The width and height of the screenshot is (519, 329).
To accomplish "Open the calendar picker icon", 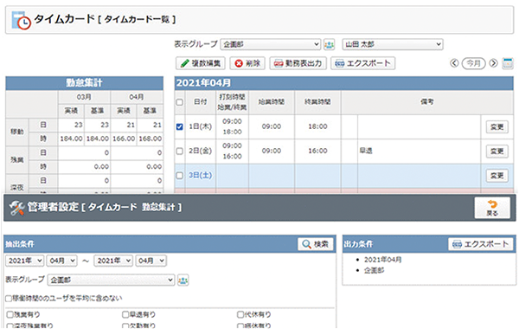I will 508,63.
